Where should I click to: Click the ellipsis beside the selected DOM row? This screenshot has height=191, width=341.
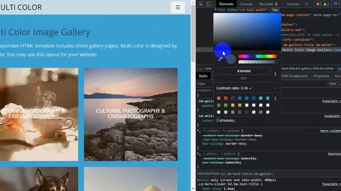tap(198, 49)
